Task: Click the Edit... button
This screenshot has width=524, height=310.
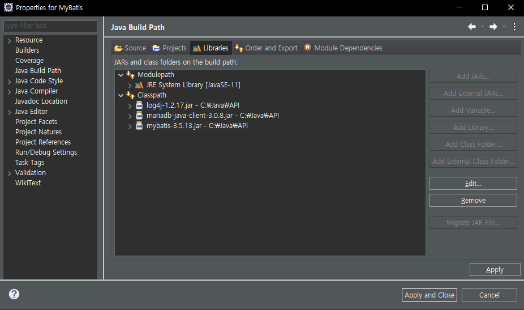Action: 473,184
